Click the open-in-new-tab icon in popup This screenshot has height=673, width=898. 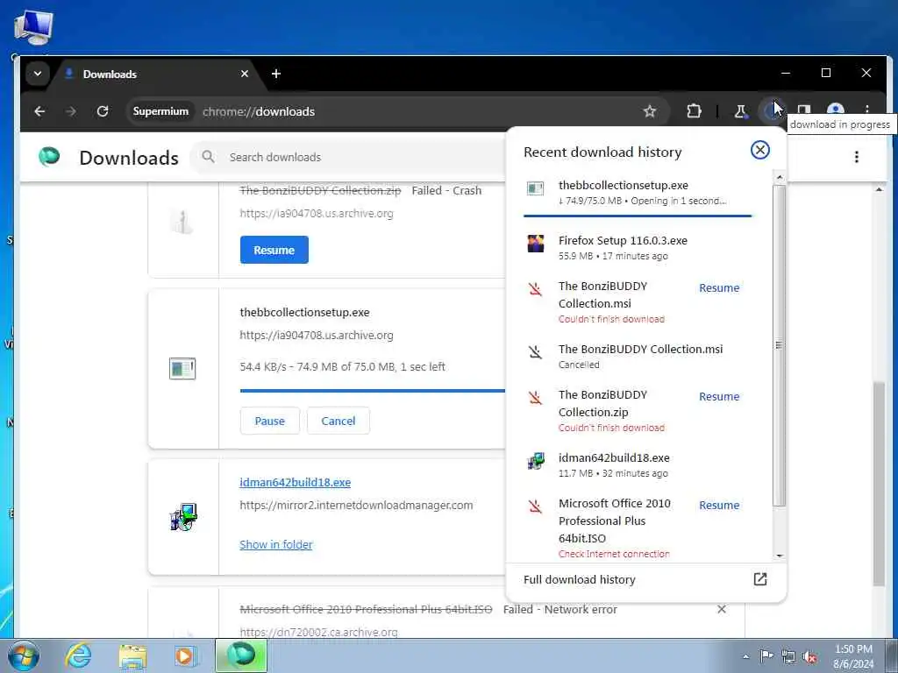click(760, 579)
